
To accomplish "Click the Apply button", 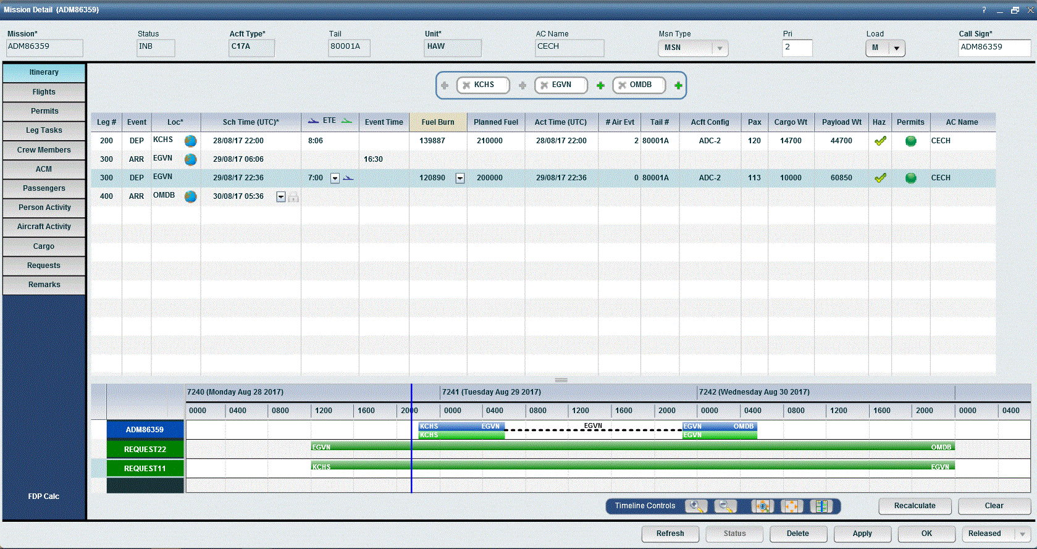I will coord(862,534).
